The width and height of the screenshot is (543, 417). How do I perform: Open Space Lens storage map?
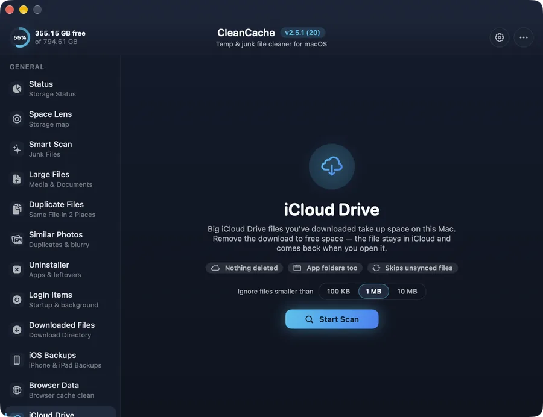60,119
